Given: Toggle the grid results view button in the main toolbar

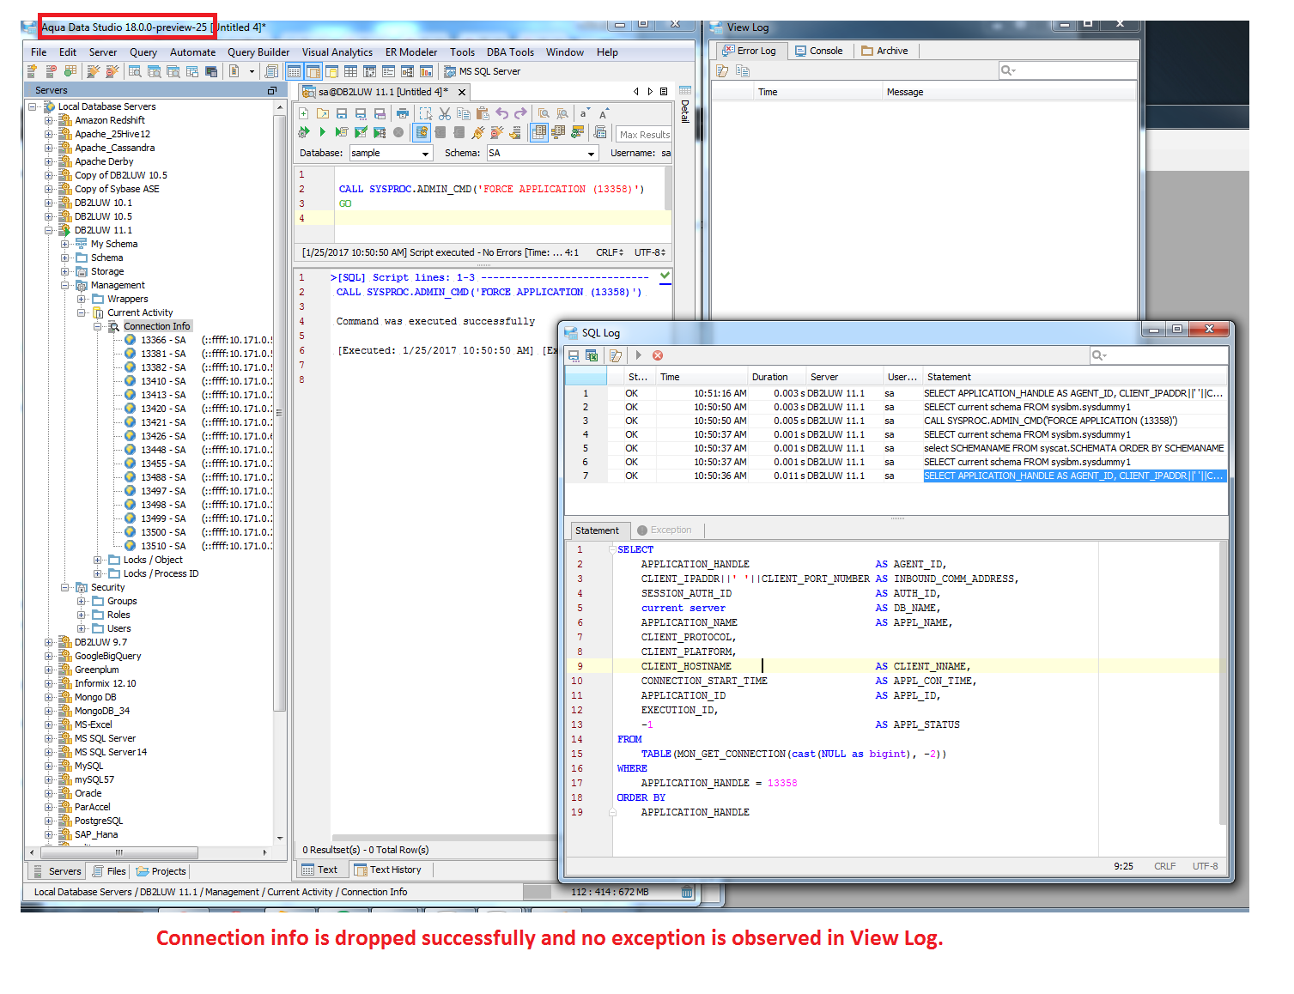Looking at the screenshot, I should (295, 71).
